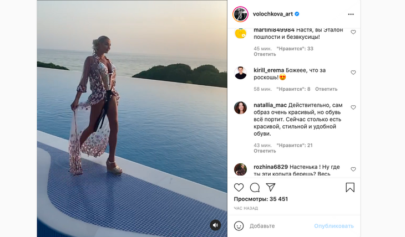This screenshot has width=405, height=237.
Task: Open the volochkova_art profile picture
Action: click(x=240, y=14)
